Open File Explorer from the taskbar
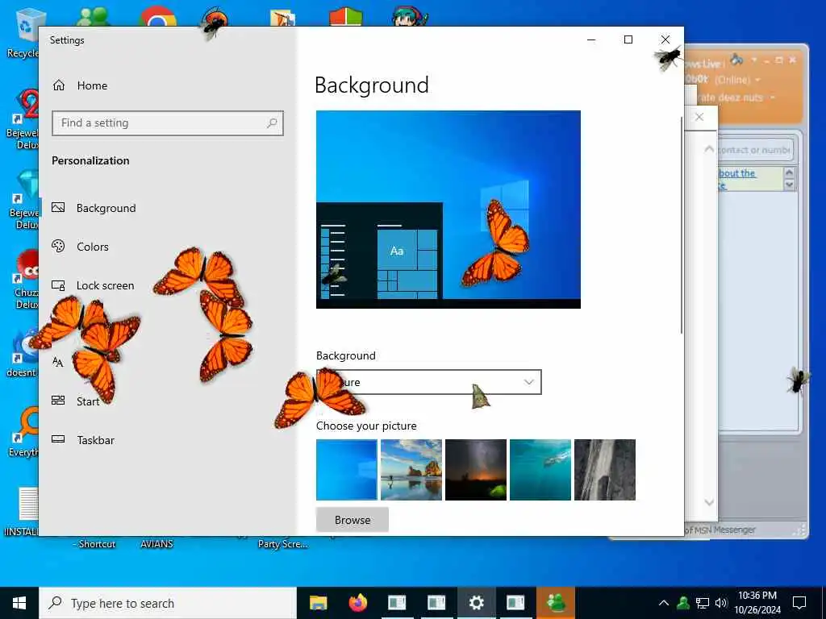 [x=318, y=603]
